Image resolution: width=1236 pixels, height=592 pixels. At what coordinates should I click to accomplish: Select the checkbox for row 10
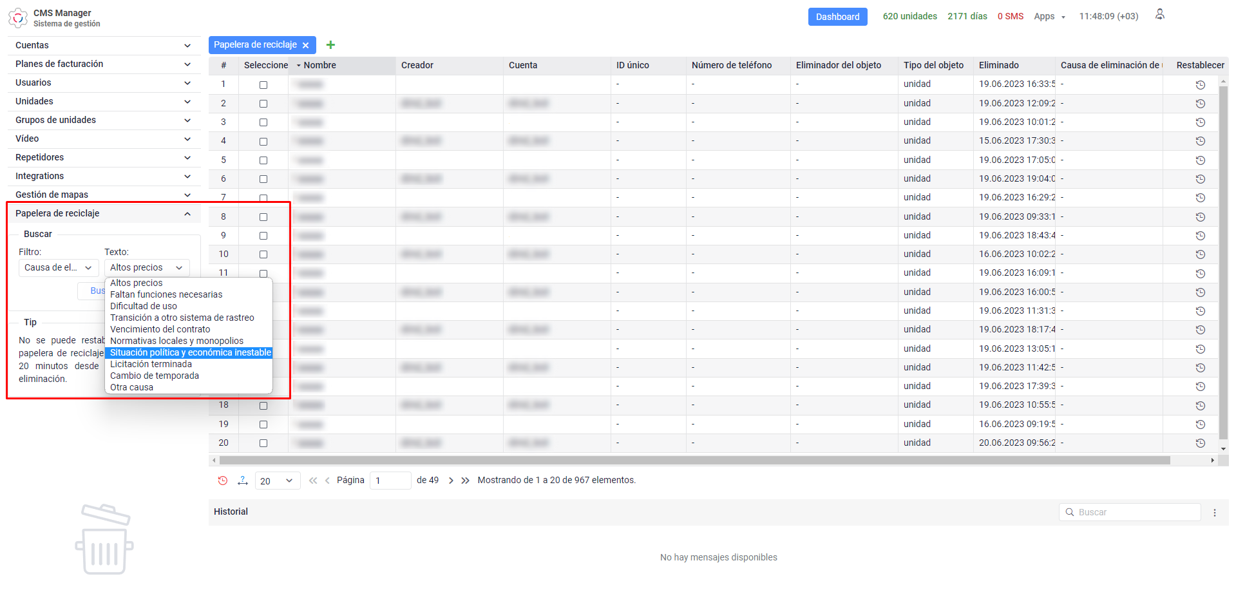[x=263, y=254]
